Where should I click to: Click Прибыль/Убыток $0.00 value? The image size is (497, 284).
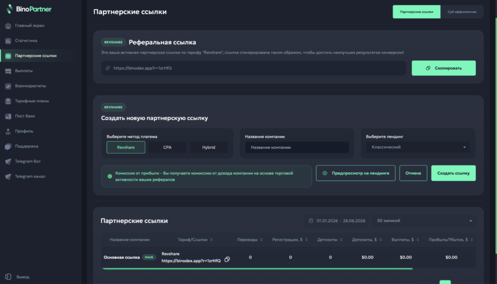coord(451,257)
